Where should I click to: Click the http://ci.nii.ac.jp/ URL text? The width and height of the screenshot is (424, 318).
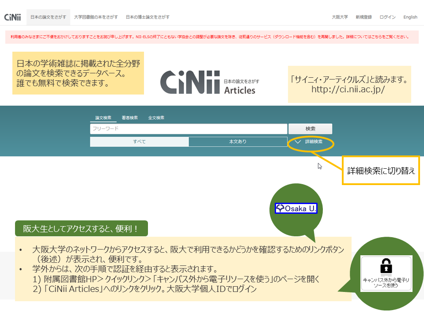tap(348, 90)
